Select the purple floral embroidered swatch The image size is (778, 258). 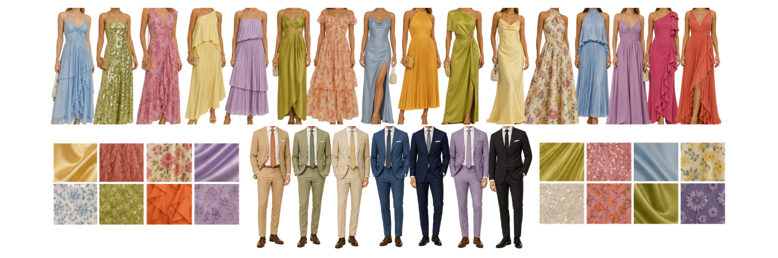pyautogui.click(x=703, y=204)
